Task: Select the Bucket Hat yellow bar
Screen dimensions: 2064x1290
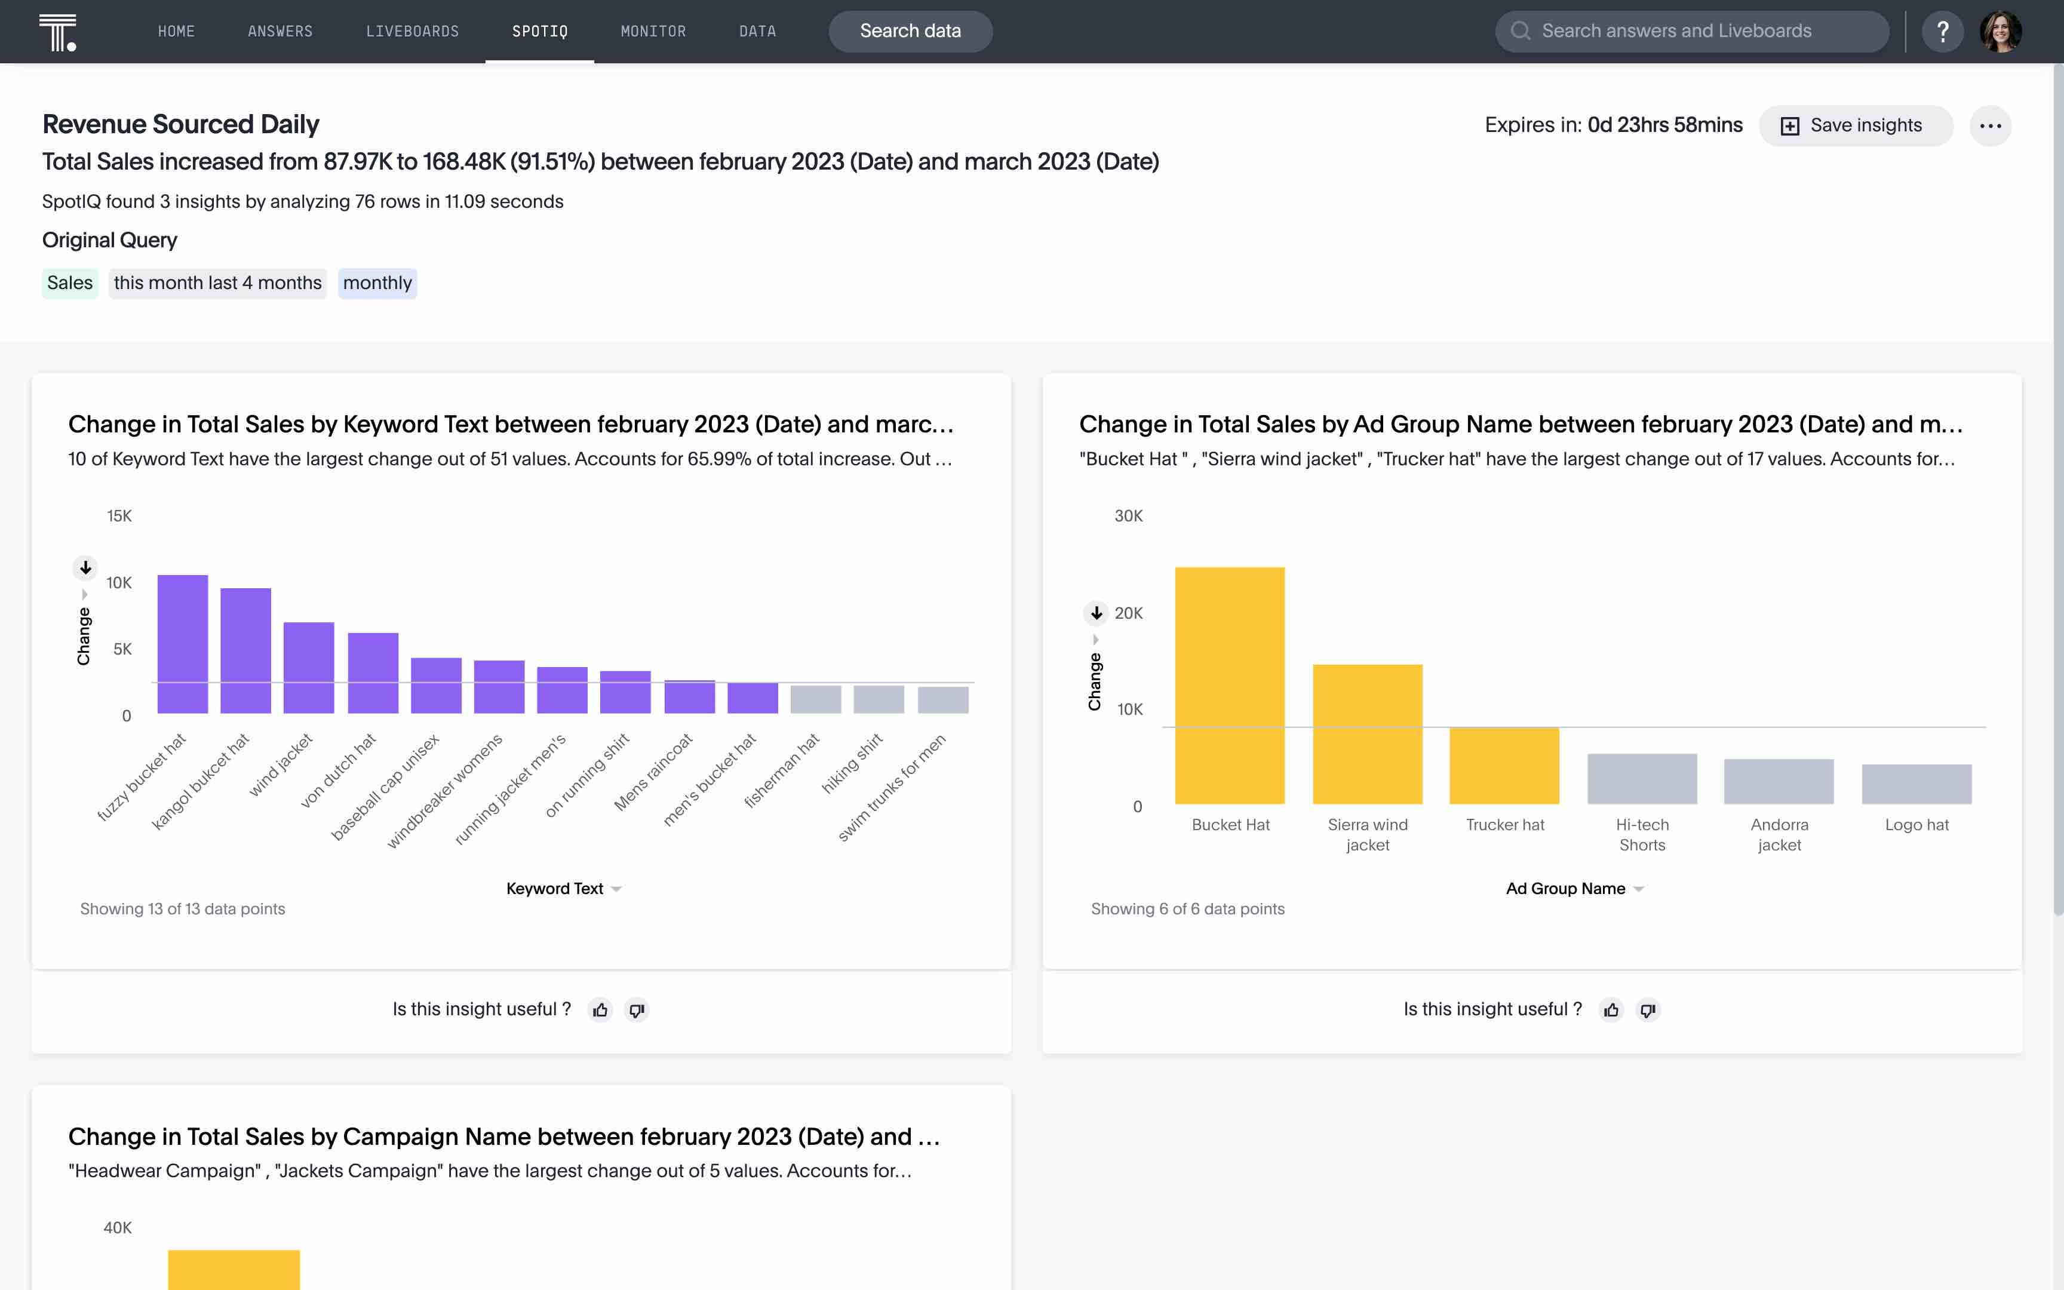Action: [x=1230, y=686]
